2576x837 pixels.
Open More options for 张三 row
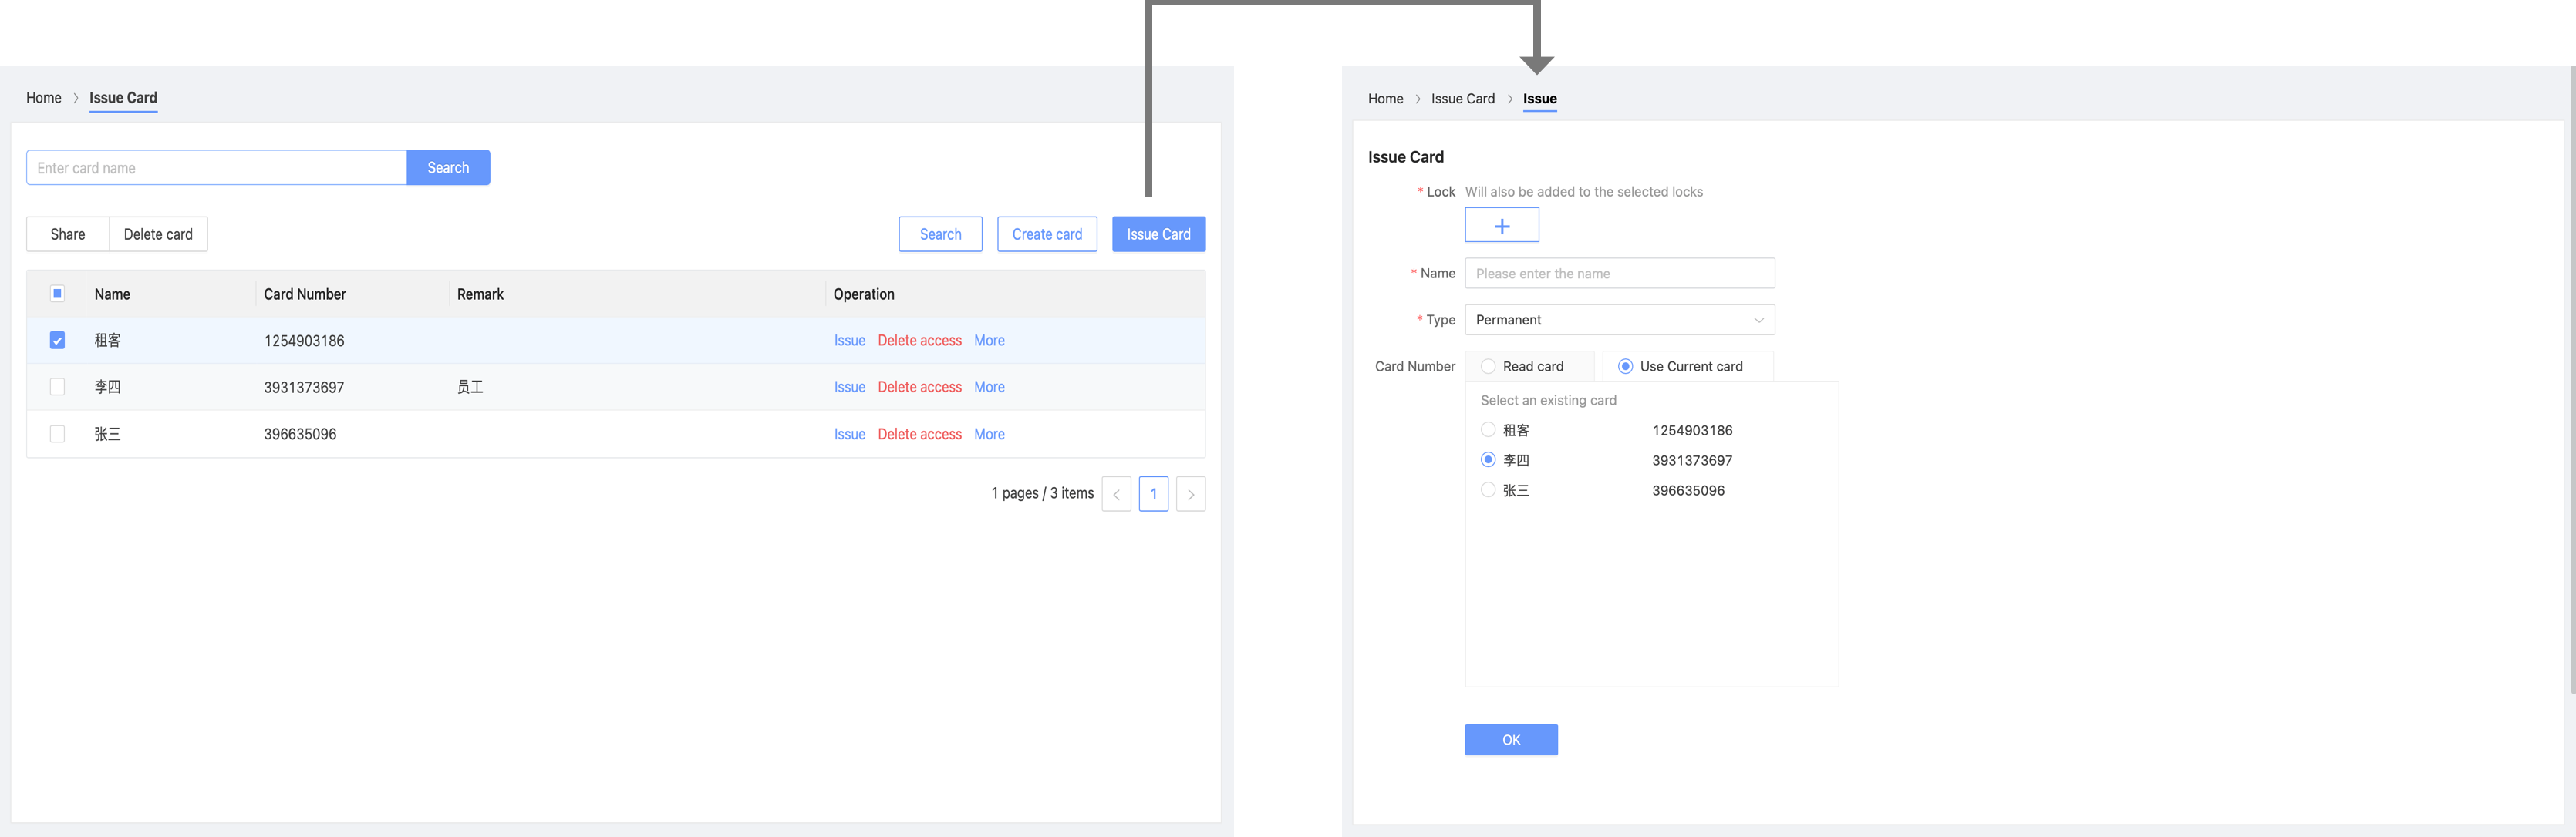click(989, 433)
